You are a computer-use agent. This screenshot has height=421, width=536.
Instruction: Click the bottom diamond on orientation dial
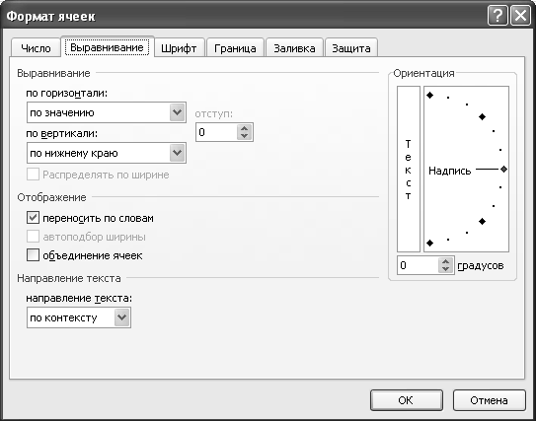tap(430, 244)
